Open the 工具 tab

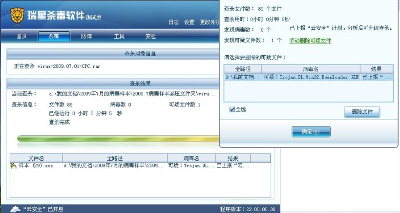click(x=119, y=36)
